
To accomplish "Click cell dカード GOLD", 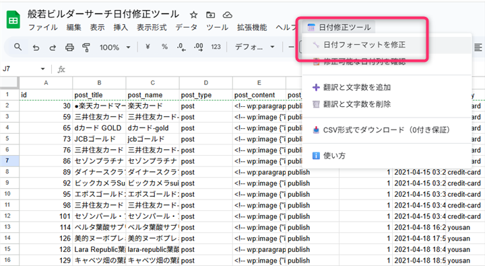I will [x=99, y=128].
